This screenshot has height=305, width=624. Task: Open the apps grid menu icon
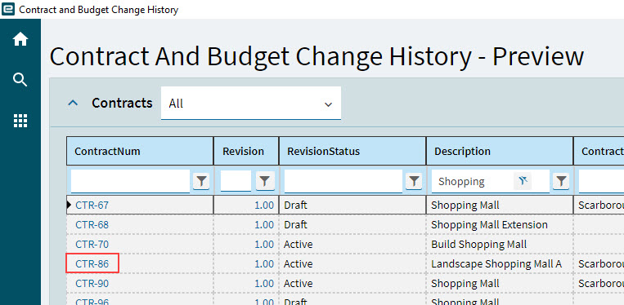(20, 121)
